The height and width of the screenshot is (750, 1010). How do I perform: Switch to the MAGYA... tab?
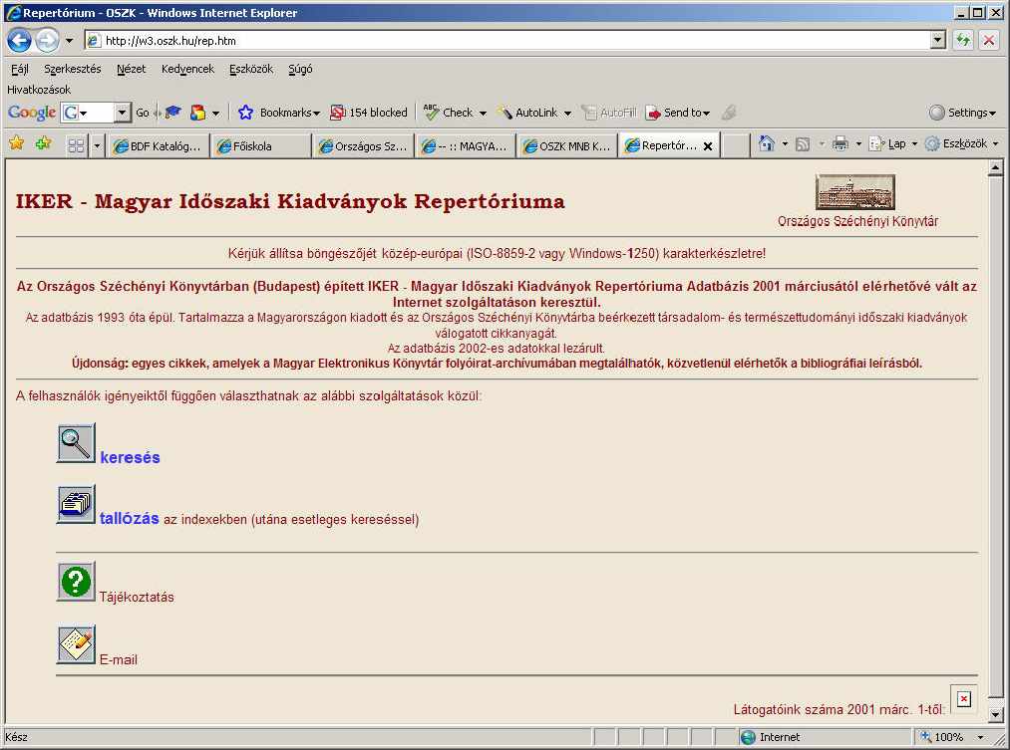pos(465,146)
